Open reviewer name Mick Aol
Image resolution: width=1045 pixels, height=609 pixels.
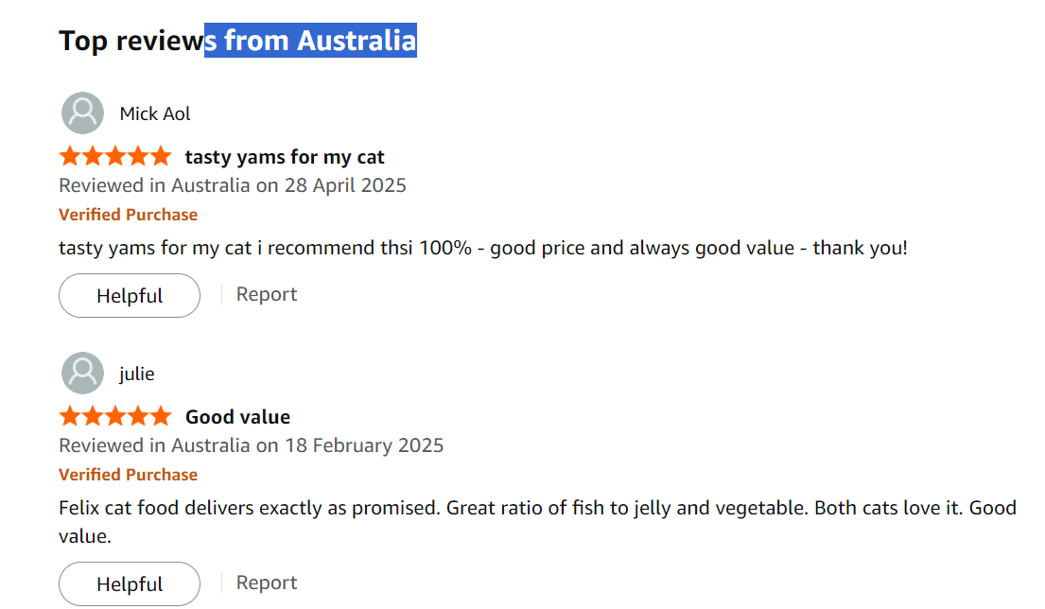click(x=155, y=114)
